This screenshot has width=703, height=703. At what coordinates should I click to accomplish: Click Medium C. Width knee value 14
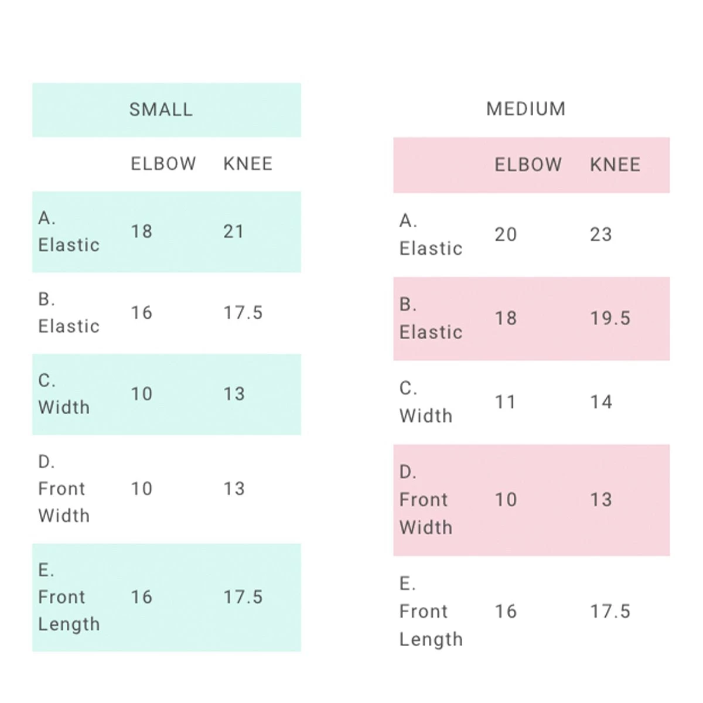[x=600, y=402]
